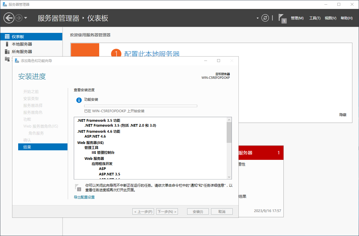Click the orange tile in welcome panel

[85, 50]
